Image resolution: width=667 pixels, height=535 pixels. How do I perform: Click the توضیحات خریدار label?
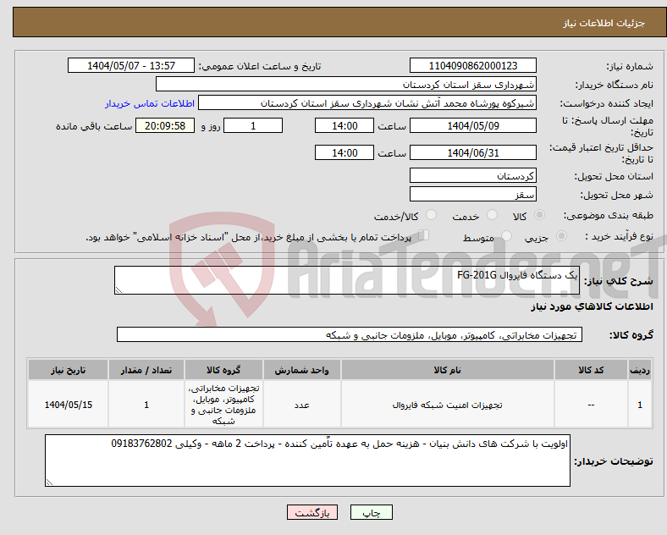tap(614, 461)
